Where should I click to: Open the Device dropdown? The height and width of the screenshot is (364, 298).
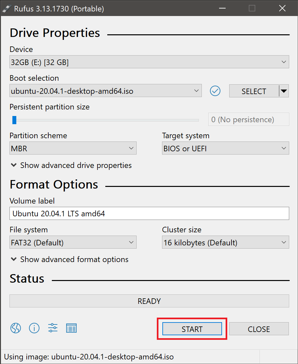(149, 62)
